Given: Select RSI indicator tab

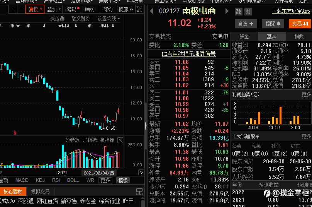Looking at the screenshot, I should (x=56, y=180).
